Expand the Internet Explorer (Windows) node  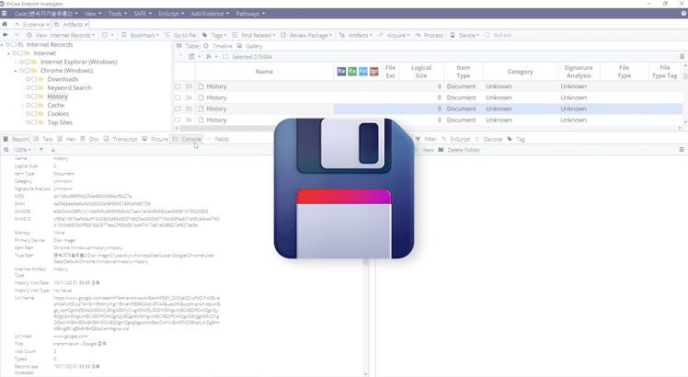pyautogui.click(x=16, y=62)
